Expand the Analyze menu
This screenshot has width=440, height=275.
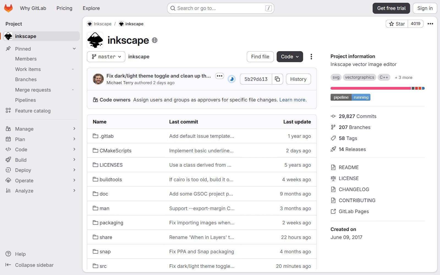click(x=41, y=191)
